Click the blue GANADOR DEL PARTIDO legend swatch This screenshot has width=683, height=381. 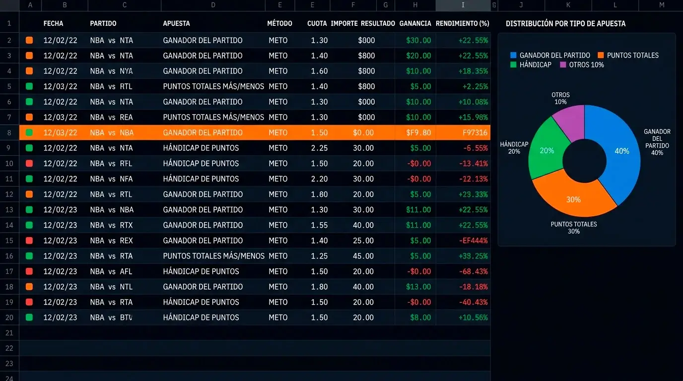[x=513, y=55]
